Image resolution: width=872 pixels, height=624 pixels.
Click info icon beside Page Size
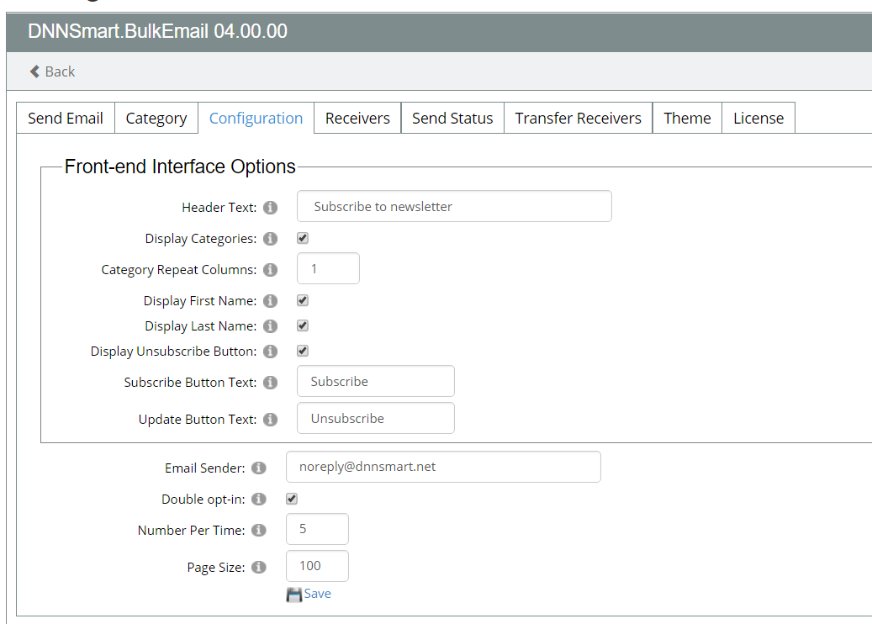coord(259,567)
